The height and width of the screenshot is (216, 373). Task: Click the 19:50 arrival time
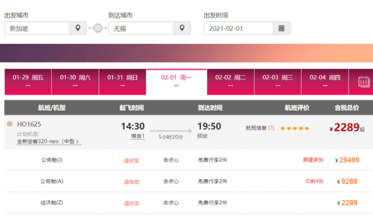(209, 126)
